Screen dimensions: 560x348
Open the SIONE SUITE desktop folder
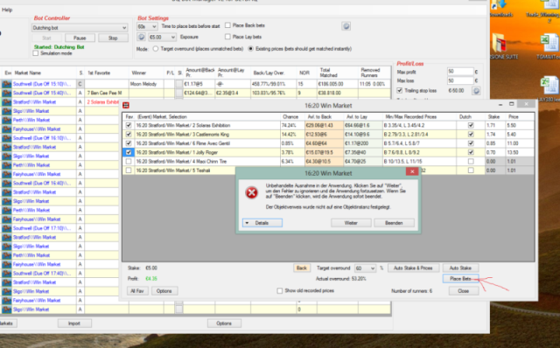coord(504,46)
